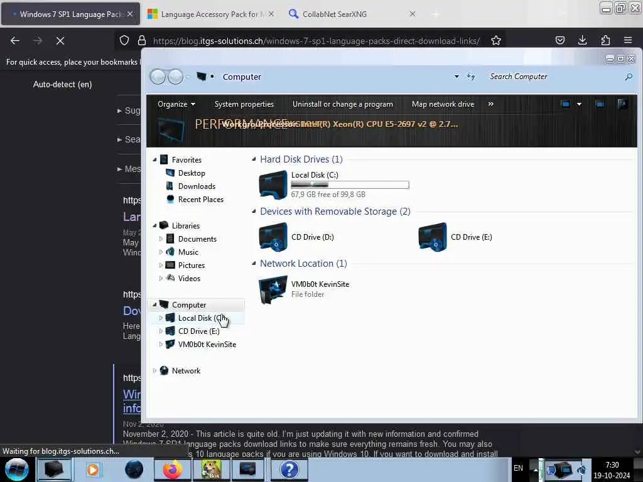Click System properties in the toolbar

point(244,104)
